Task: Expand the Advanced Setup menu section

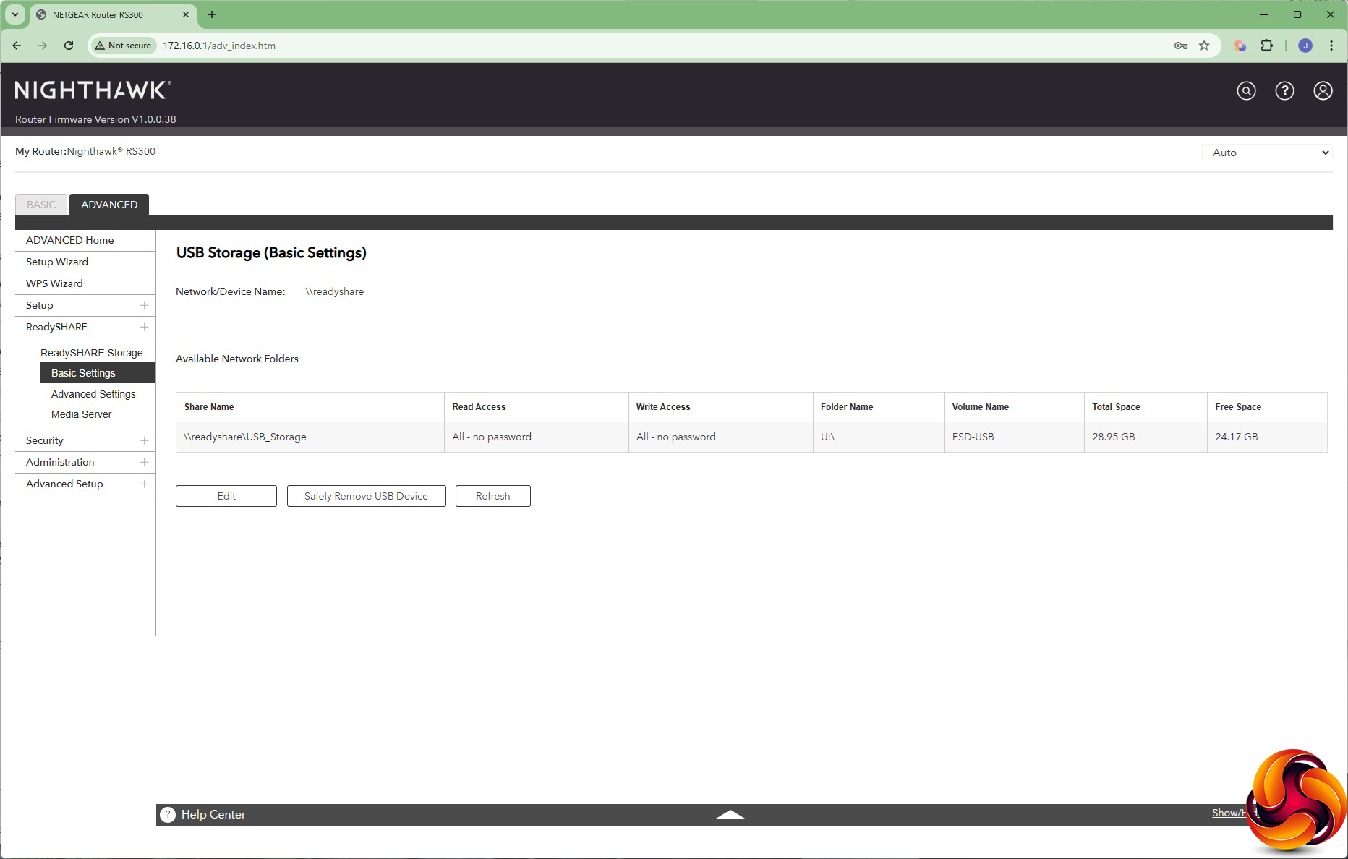Action: click(85, 484)
